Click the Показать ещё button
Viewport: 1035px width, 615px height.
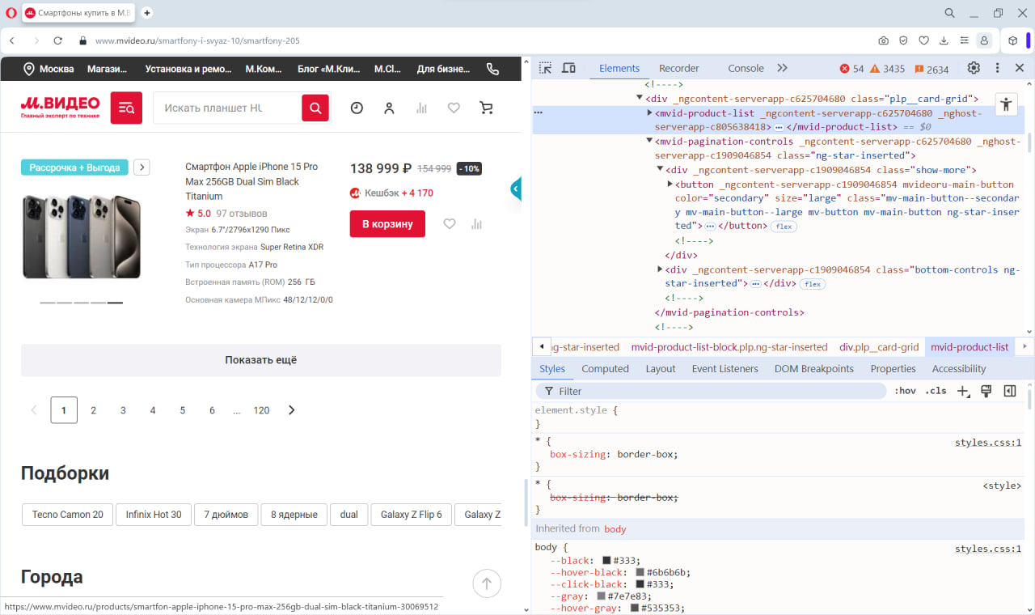click(x=261, y=360)
